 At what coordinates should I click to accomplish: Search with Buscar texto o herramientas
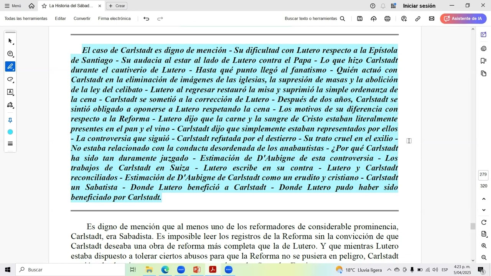click(315, 18)
